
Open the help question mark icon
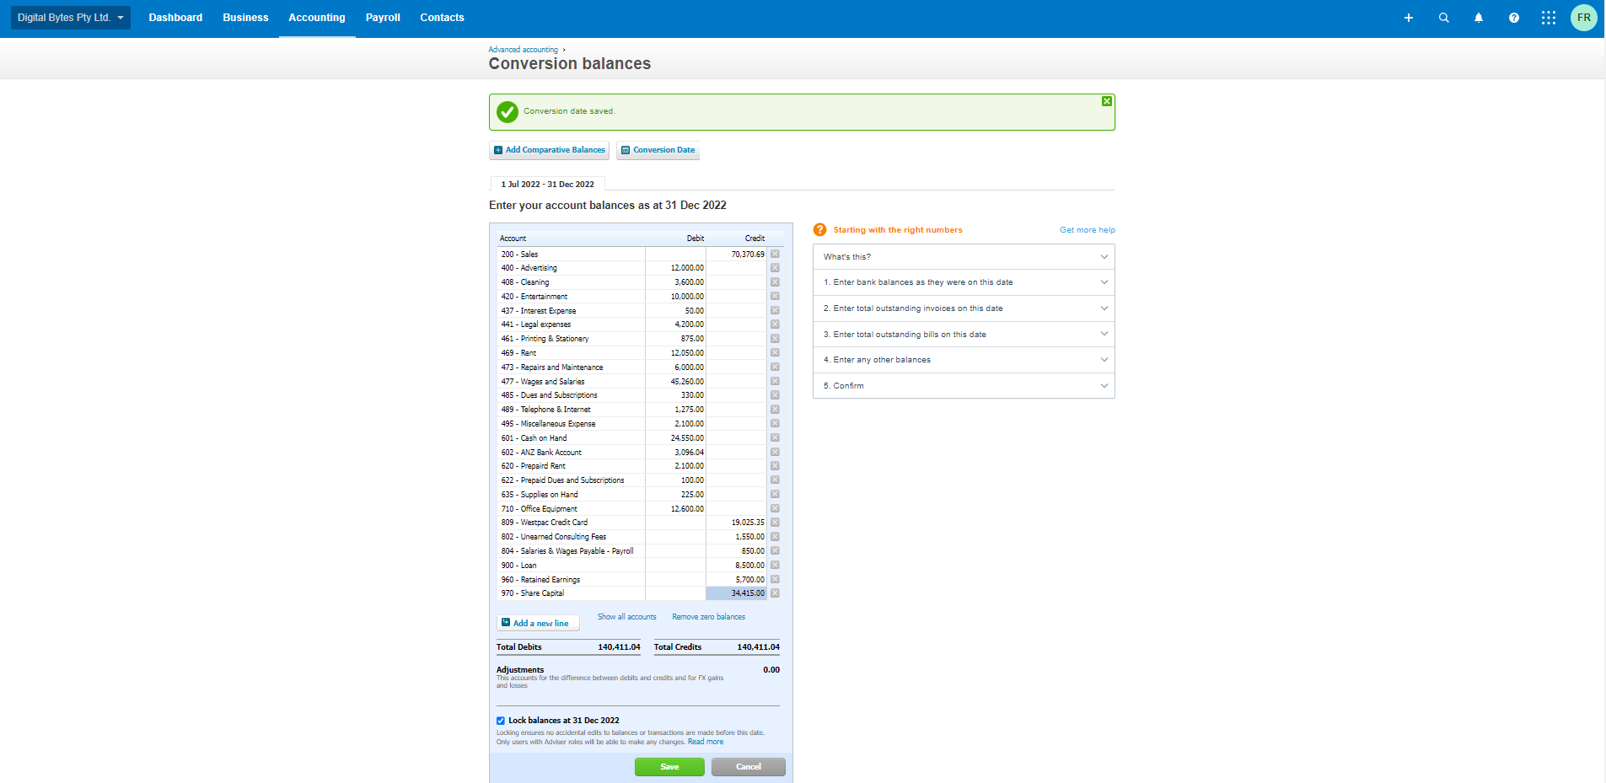[x=1514, y=18]
